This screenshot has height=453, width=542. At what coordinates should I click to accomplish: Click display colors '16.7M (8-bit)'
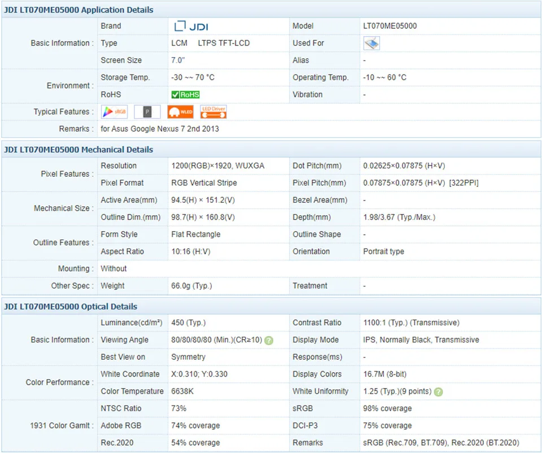[x=384, y=374]
